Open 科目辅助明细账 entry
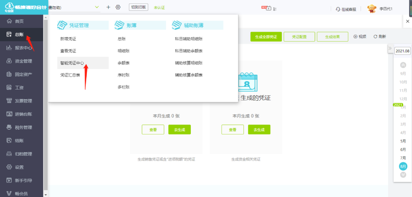Viewport: 412px width, 197px height. (x=189, y=39)
